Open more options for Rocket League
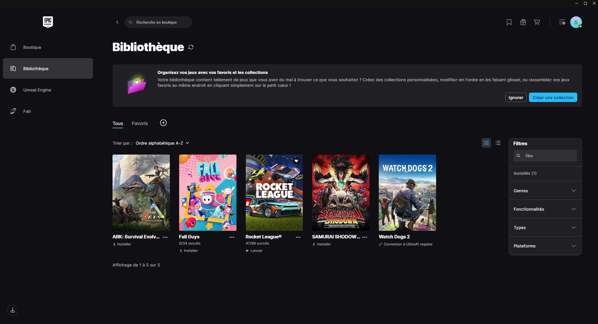This screenshot has height=324, width=598. coord(298,237)
